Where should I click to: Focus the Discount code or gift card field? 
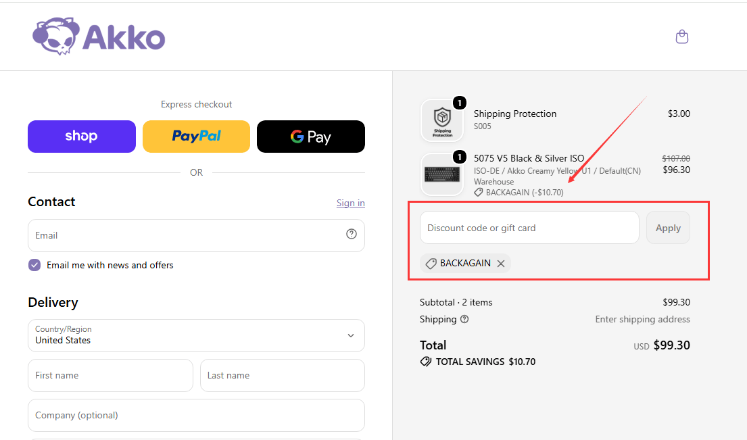[x=529, y=228]
